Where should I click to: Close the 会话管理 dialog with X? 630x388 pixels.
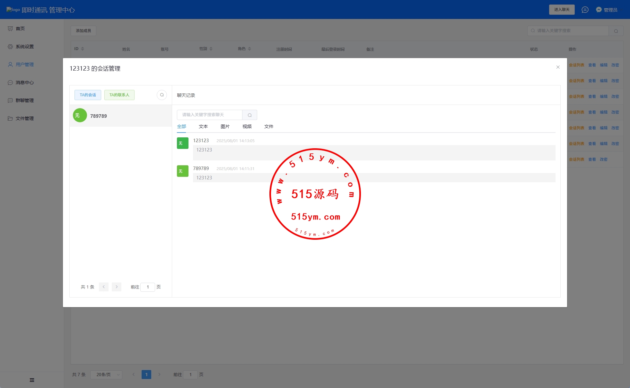click(x=558, y=67)
